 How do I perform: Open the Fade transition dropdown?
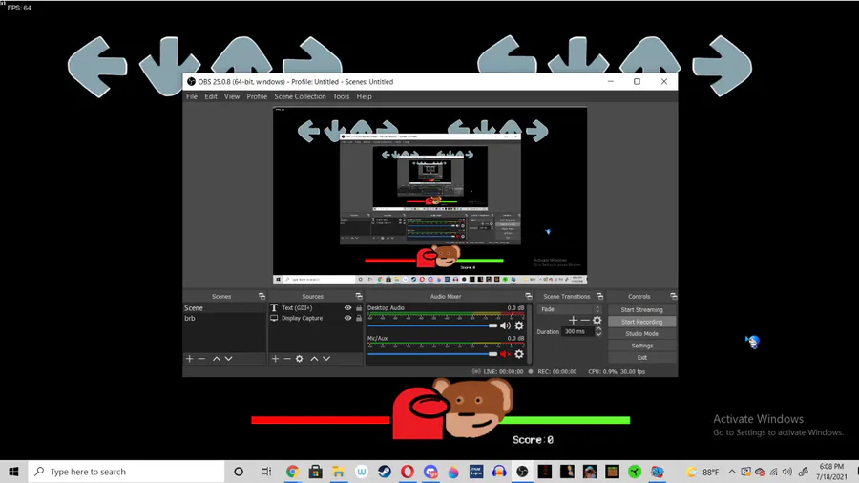click(x=569, y=309)
